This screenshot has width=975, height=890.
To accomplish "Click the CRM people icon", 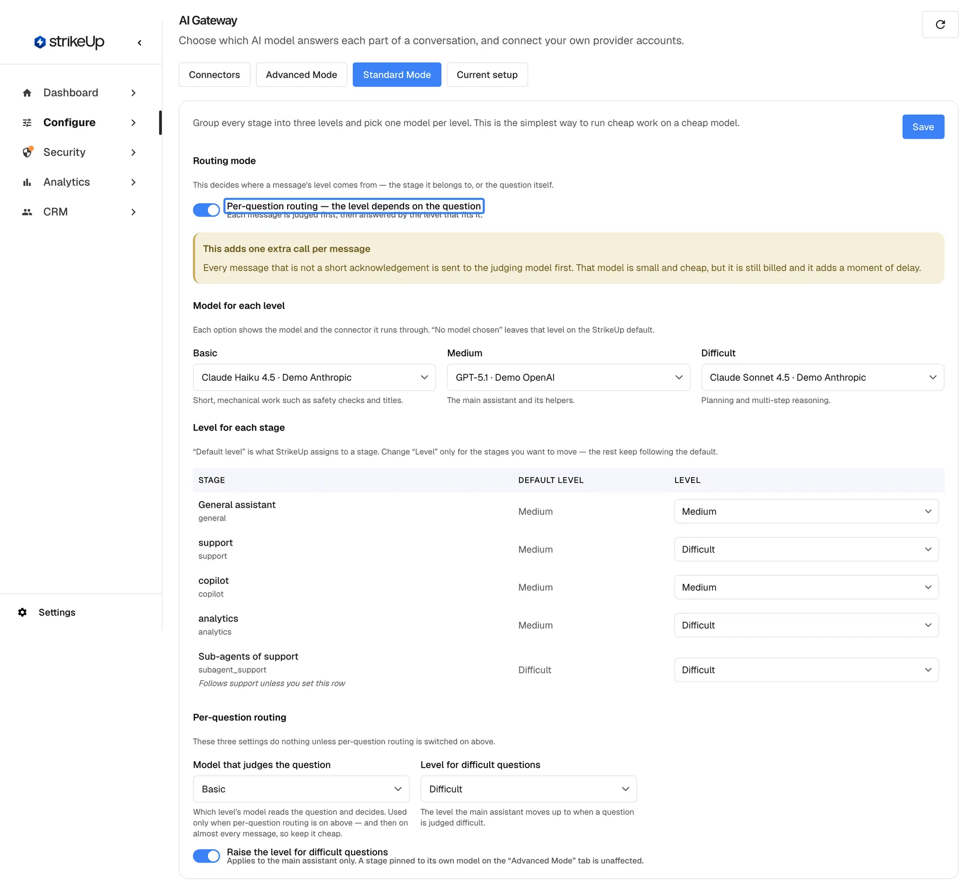I will tap(27, 212).
